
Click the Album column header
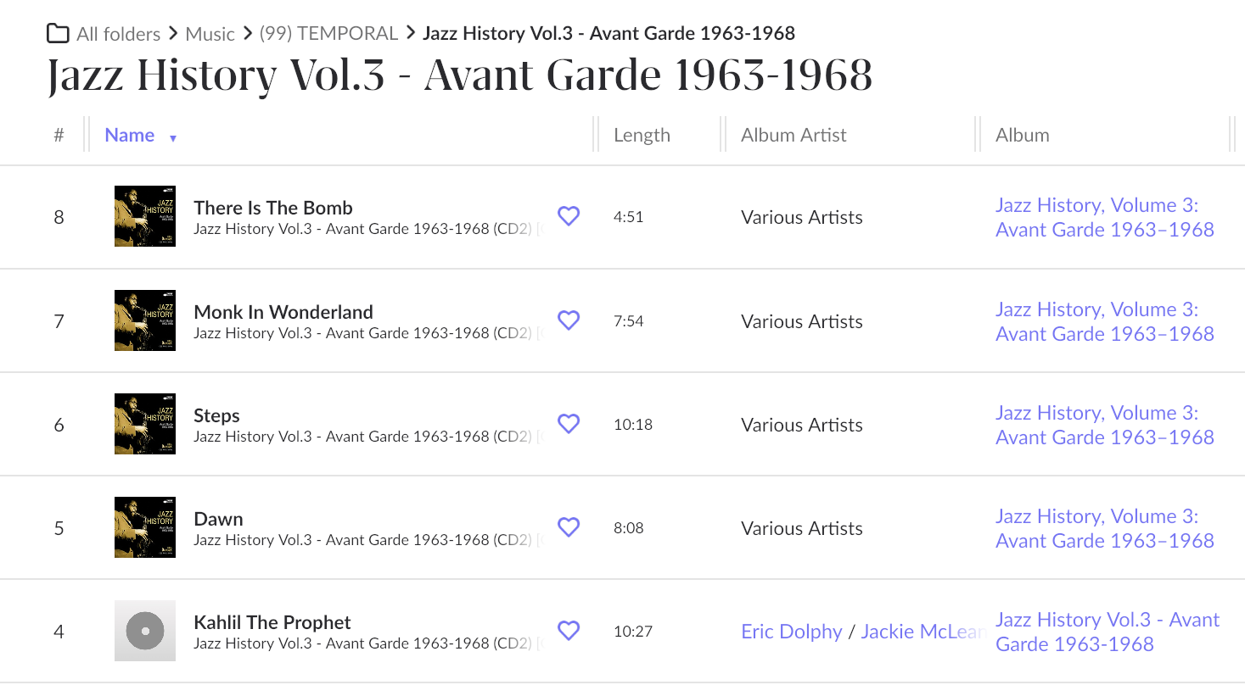(x=1022, y=136)
